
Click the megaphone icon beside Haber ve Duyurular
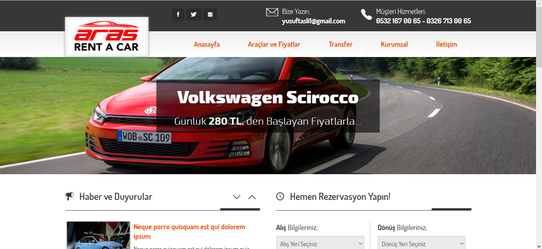(69, 196)
